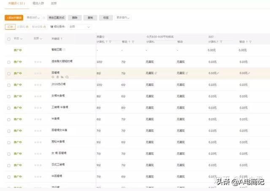Image resolution: width=270 pixels, height=191 pixels.
Task: Click 移动 0.10元 bid in 工装裙 半身裙 row
Action: pos(243,108)
